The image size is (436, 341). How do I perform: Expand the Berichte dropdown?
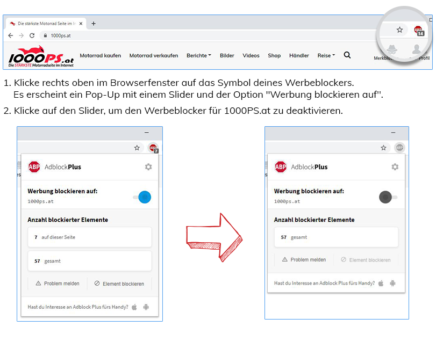(x=199, y=55)
